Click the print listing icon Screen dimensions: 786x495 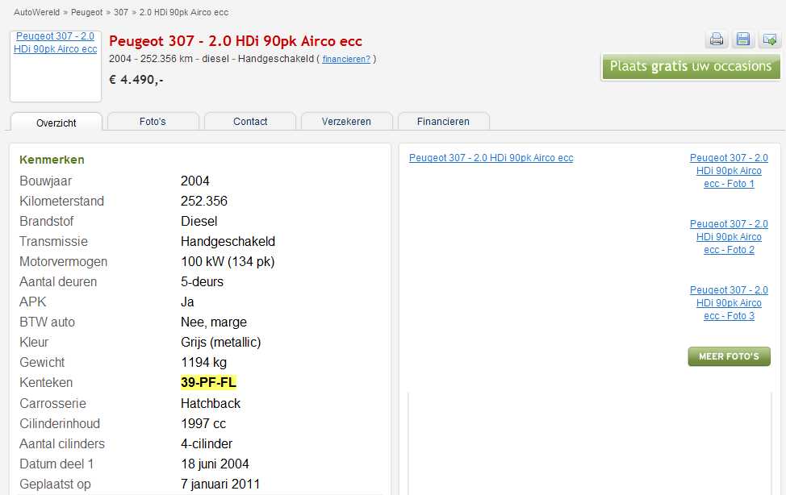tap(717, 40)
